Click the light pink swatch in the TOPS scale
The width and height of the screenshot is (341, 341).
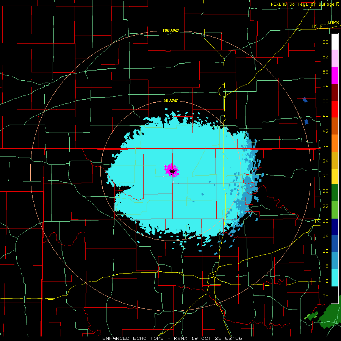(335, 58)
